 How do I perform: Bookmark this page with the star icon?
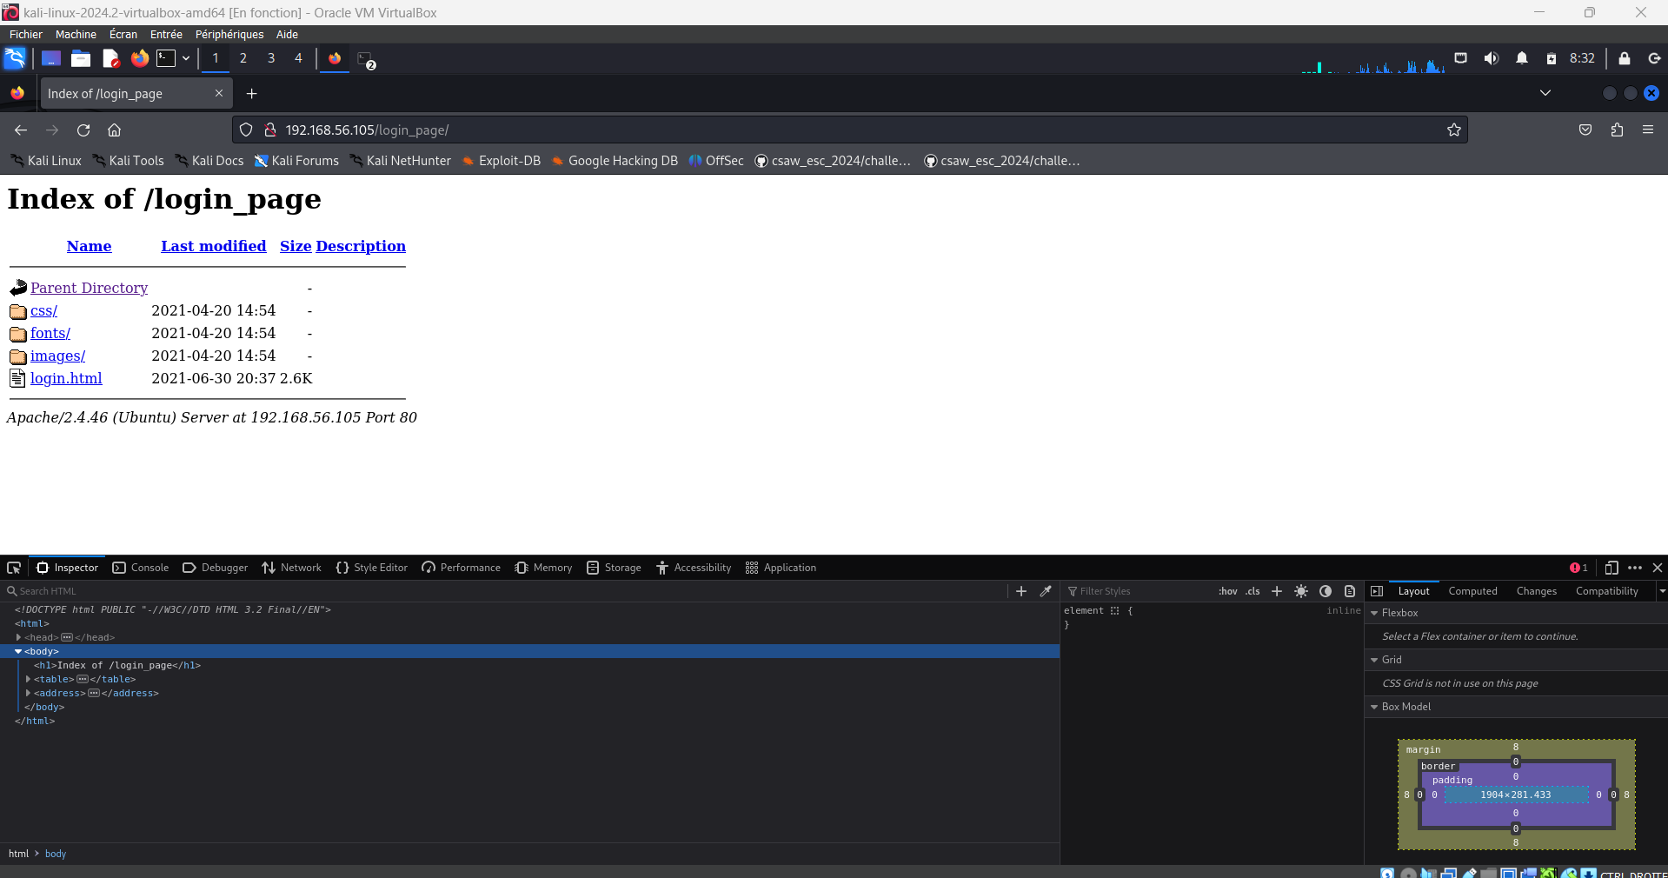point(1453,130)
